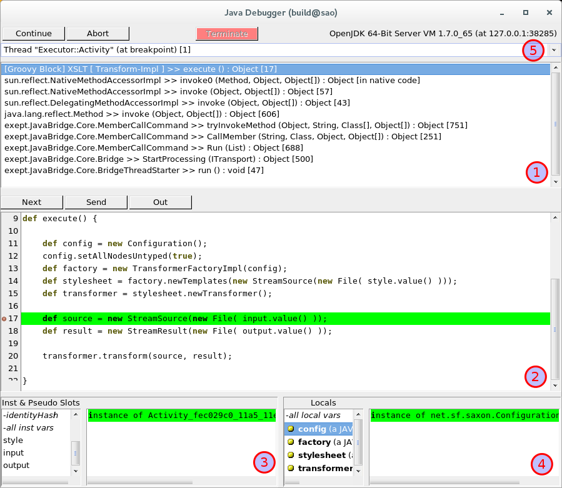Click the yellow icon beside transformer variable
This screenshot has width=562, height=488.
pos(291,469)
